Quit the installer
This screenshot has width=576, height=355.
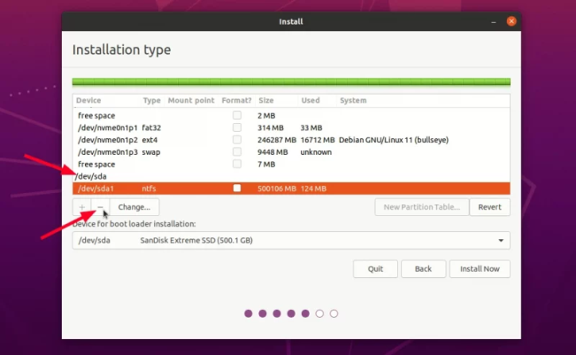[x=375, y=268]
